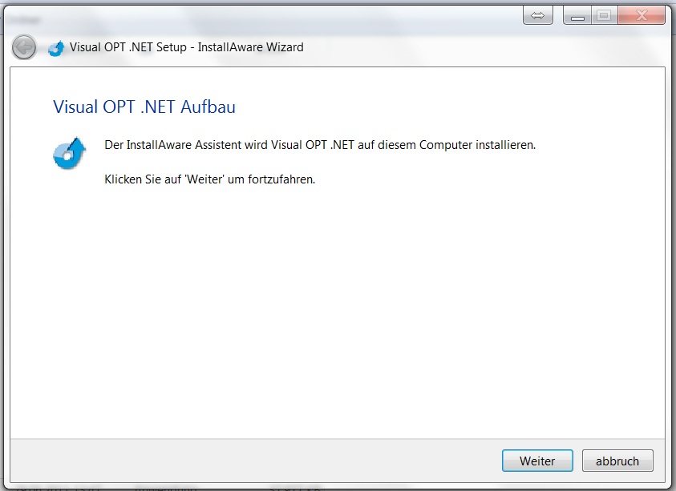
Task: Click the InstallAware icon in the title bar
Action: coord(56,48)
